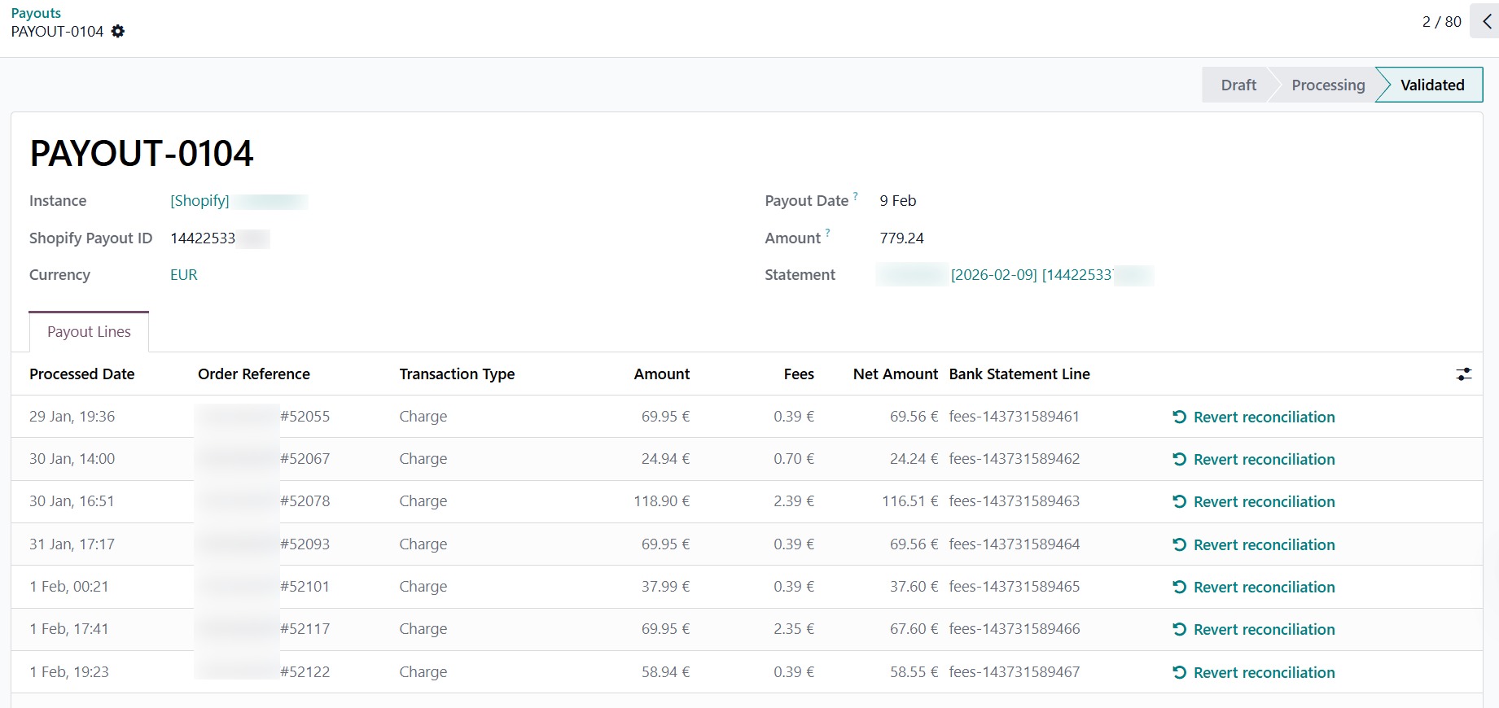This screenshot has height=708, width=1499.
Task: Sort by the Order Reference column header
Action: pos(254,374)
